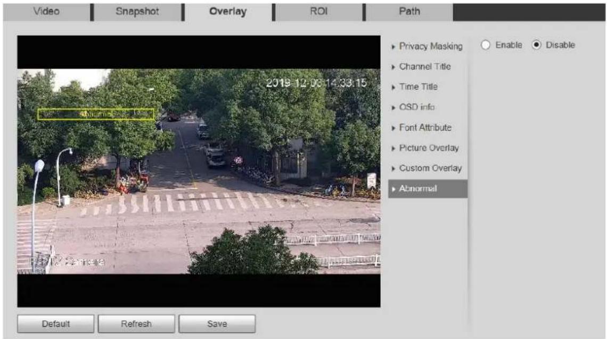This screenshot has width=607, height=339.
Task: Click the Default button
Action: tap(56, 324)
